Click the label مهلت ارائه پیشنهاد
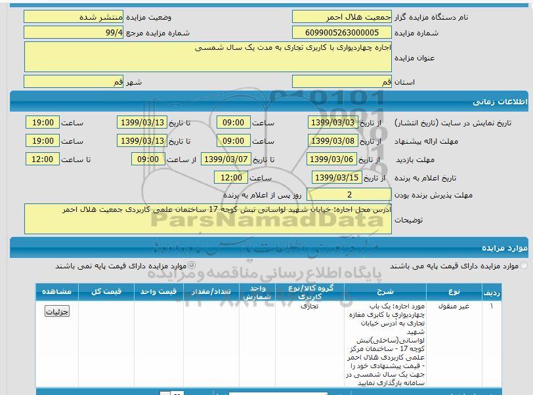 pyautogui.click(x=426, y=141)
